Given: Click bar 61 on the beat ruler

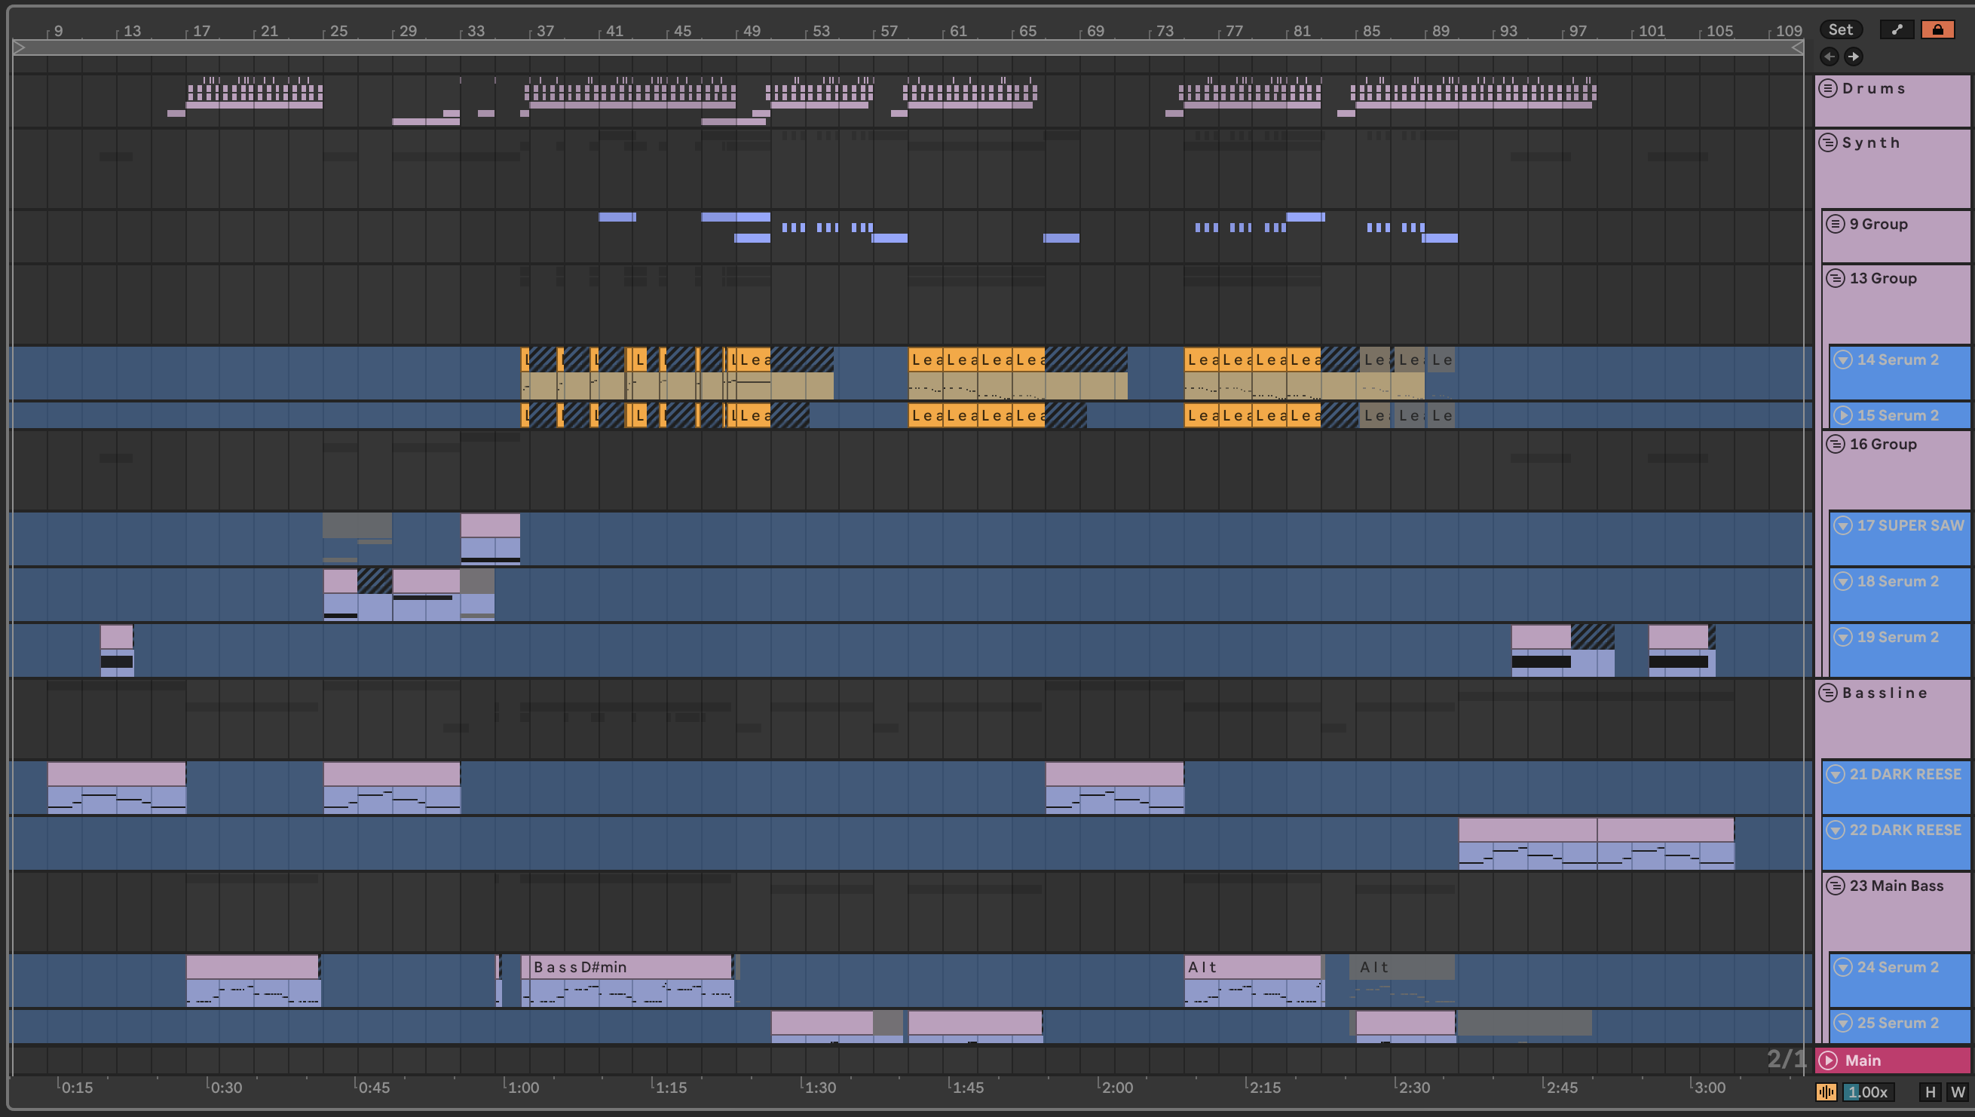Looking at the screenshot, I should click(957, 31).
